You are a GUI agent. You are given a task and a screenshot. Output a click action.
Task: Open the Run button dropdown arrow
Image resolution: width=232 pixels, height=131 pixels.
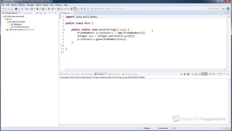34,9
